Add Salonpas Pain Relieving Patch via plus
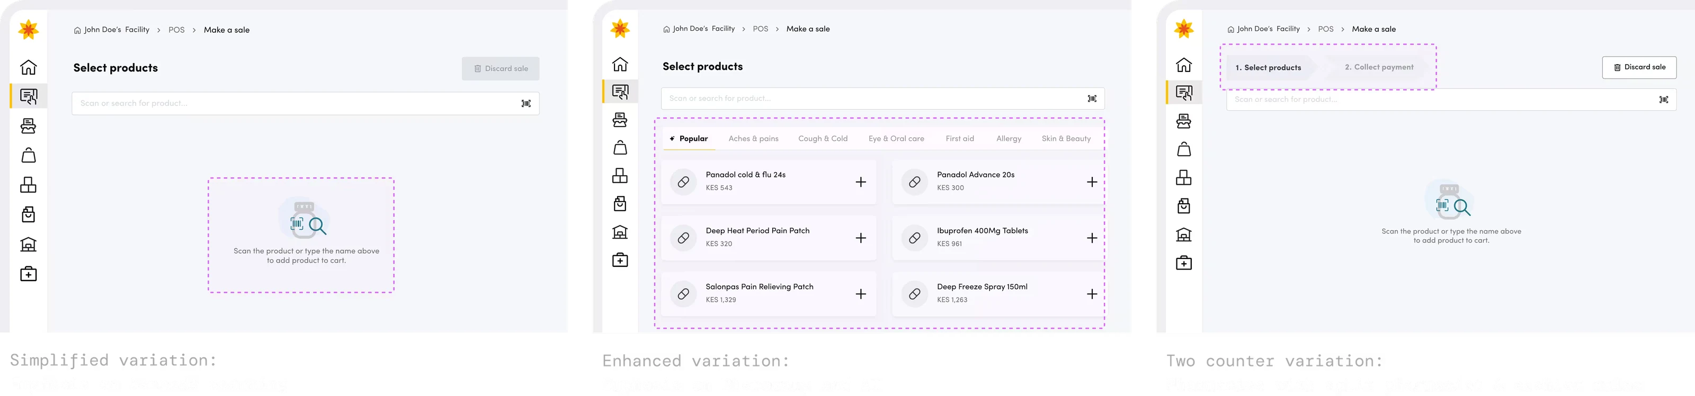The width and height of the screenshot is (1695, 396). pos(861,294)
